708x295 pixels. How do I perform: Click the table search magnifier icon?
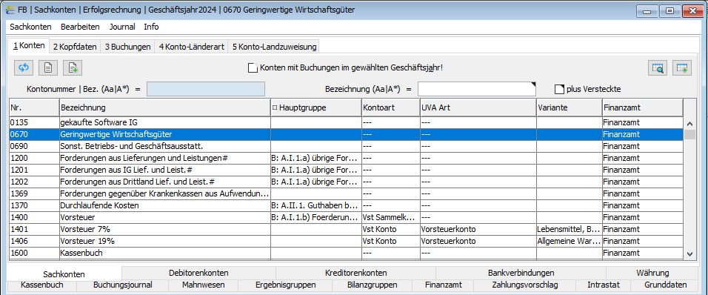coord(658,67)
